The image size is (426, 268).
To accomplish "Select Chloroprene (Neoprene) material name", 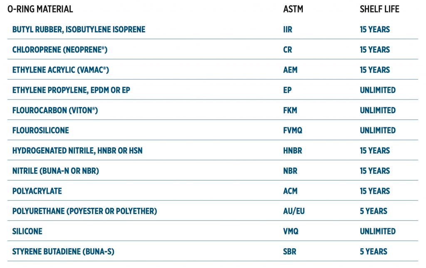I will click(x=60, y=50).
